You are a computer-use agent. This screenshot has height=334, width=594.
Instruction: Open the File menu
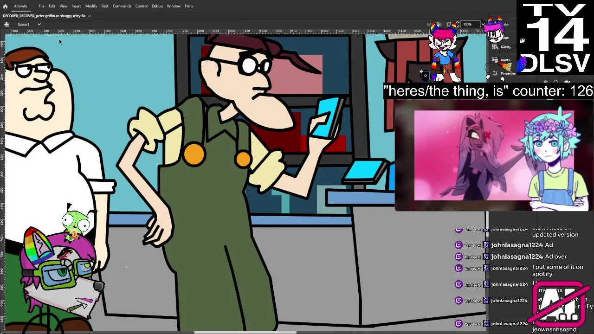click(41, 6)
